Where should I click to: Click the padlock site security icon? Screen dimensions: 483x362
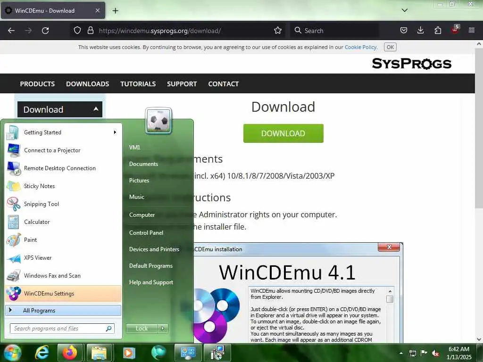pos(90,31)
